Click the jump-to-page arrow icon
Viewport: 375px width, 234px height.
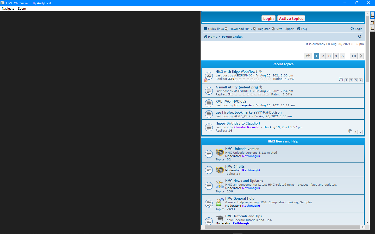click(308, 56)
